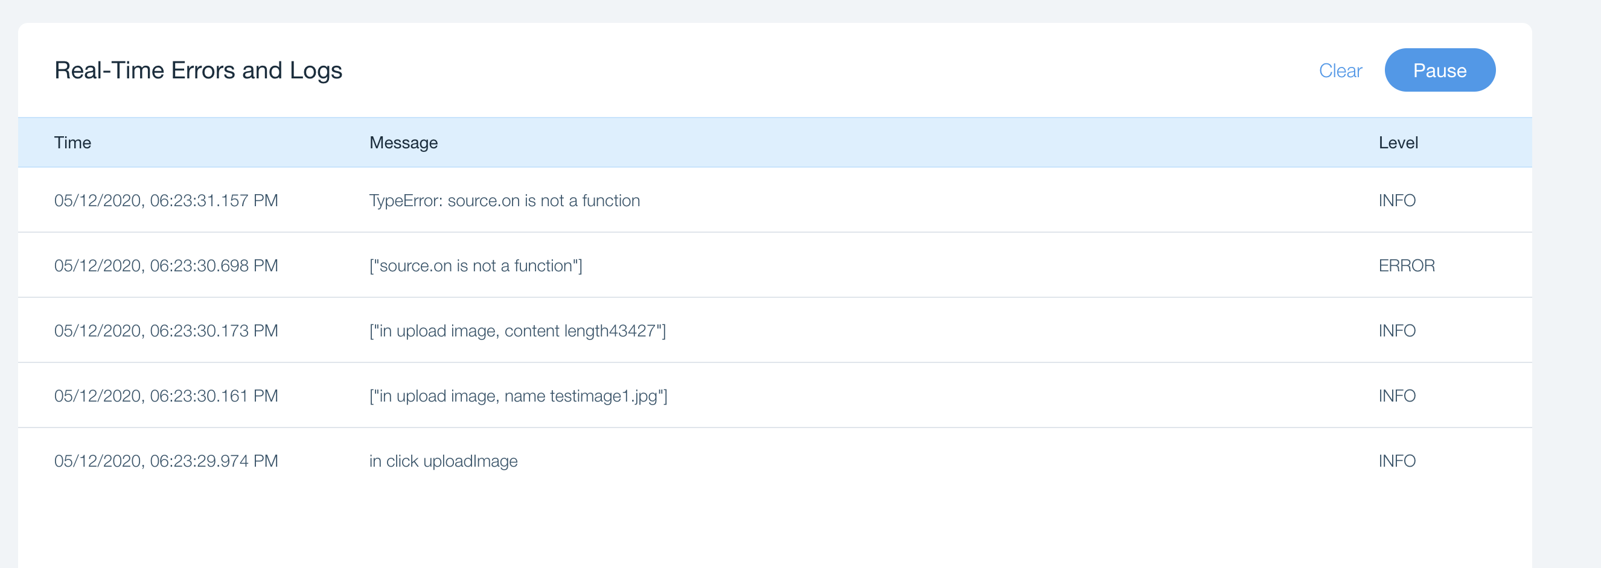The width and height of the screenshot is (1601, 568).
Task: Select the content length43427 log message
Action: pos(517,331)
